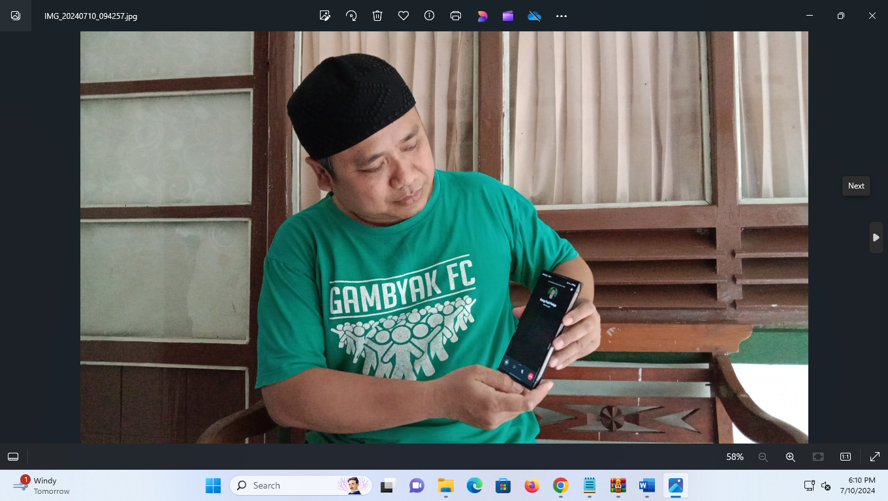Zoom in with the plus magnifier

pos(791,457)
